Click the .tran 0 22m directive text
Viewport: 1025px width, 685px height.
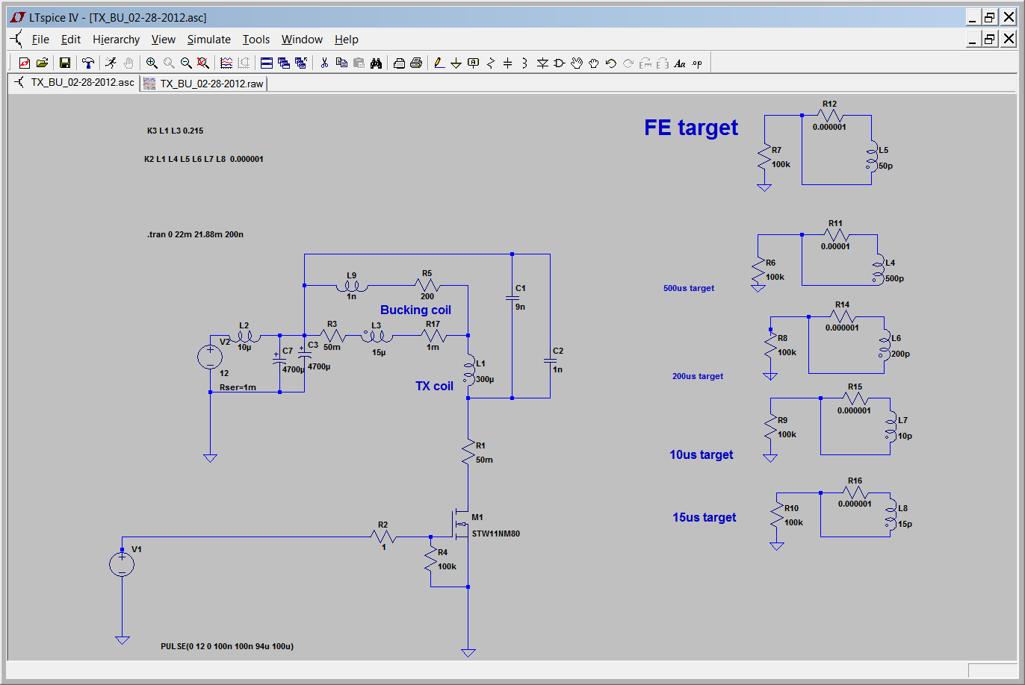coord(195,234)
